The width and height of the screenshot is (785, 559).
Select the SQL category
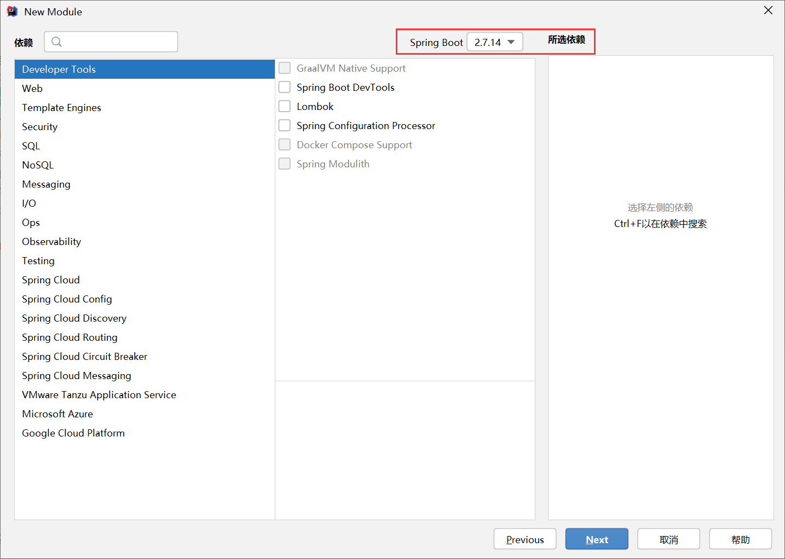pyautogui.click(x=145, y=145)
